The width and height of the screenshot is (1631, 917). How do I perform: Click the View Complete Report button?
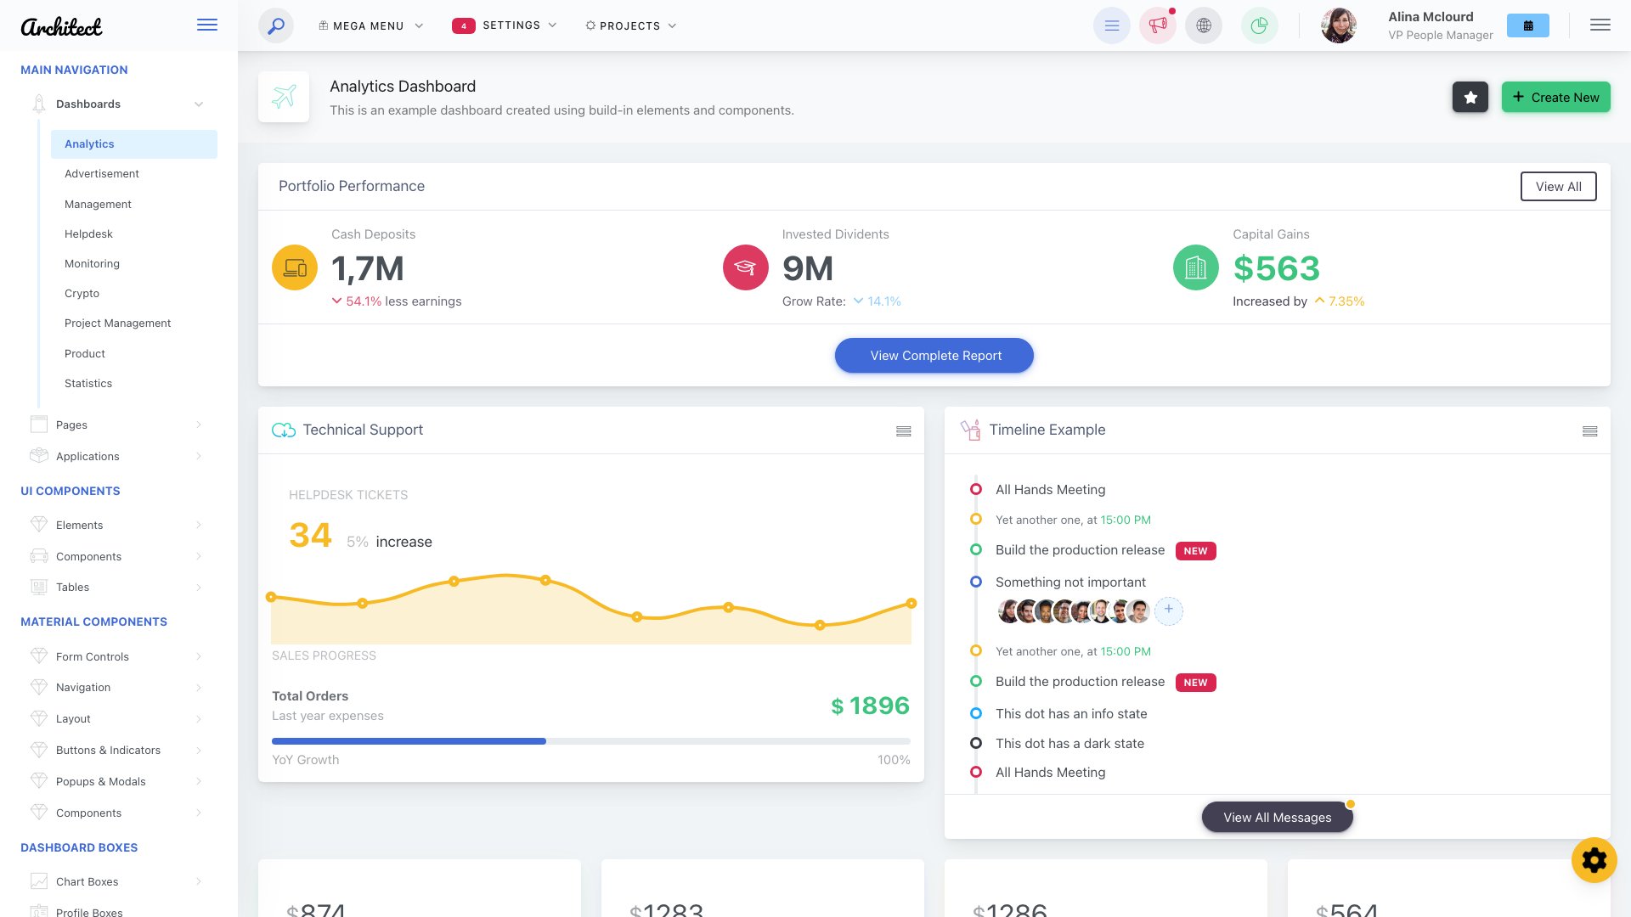(x=934, y=355)
